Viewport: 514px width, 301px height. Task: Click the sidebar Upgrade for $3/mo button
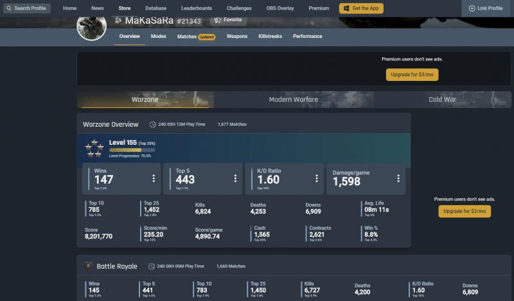465,211
